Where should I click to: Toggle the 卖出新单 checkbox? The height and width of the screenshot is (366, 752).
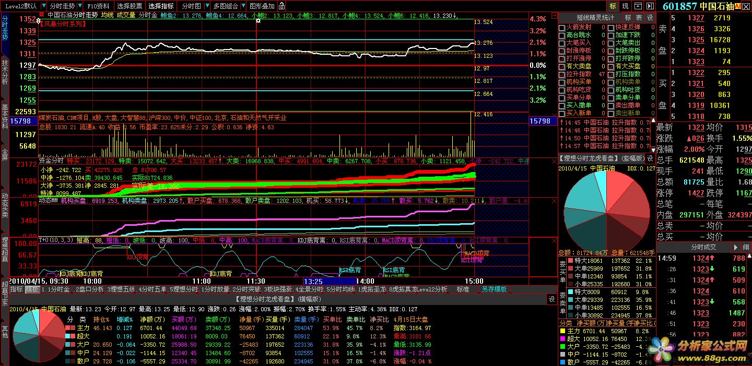(610, 113)
